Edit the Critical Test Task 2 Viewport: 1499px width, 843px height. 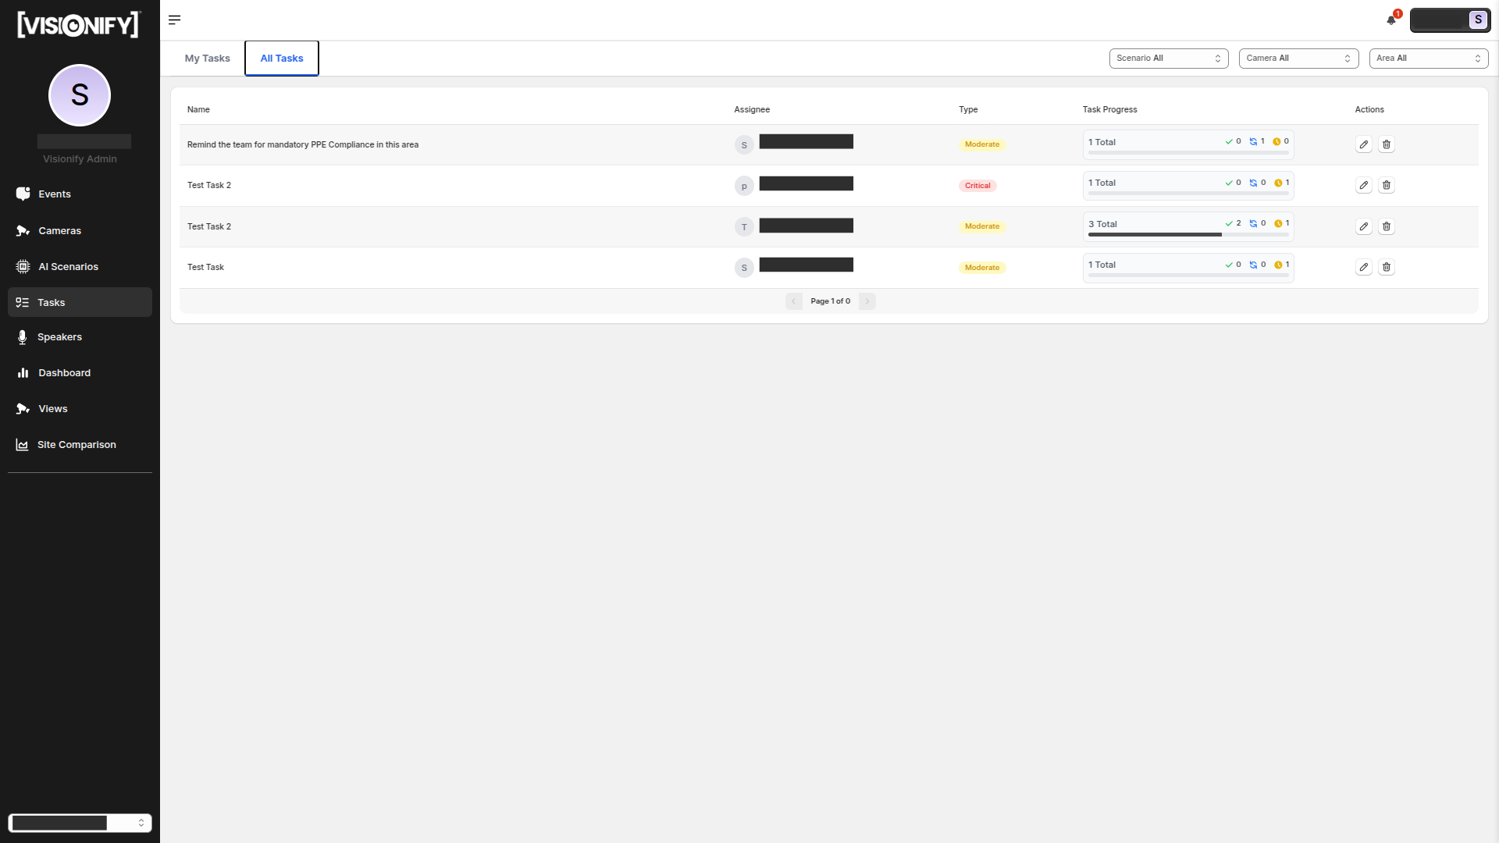[x=1364, y=186]
